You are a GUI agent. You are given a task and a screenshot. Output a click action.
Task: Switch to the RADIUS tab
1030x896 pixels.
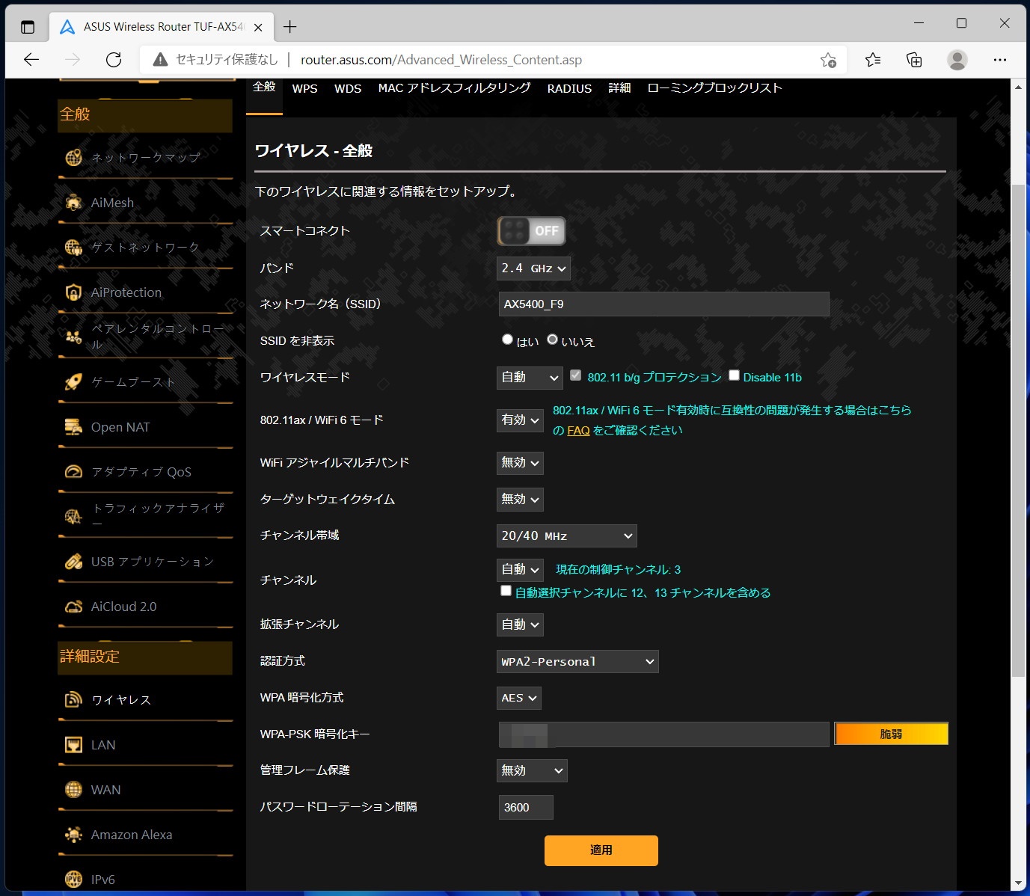569,88
